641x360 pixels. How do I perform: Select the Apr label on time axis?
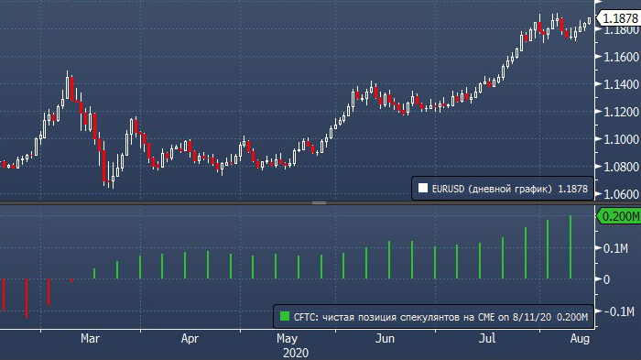tap(190, 339)
